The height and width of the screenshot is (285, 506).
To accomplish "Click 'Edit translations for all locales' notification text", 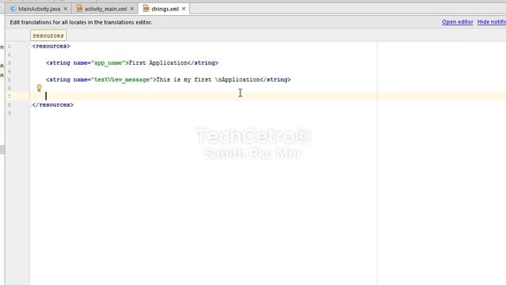I will click(81, 22).
